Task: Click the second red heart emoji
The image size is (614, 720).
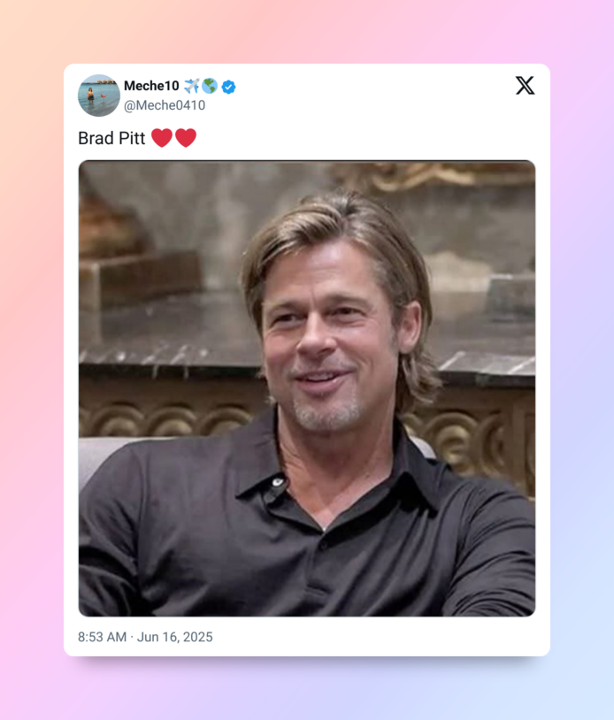Action: tap(186, 138)
